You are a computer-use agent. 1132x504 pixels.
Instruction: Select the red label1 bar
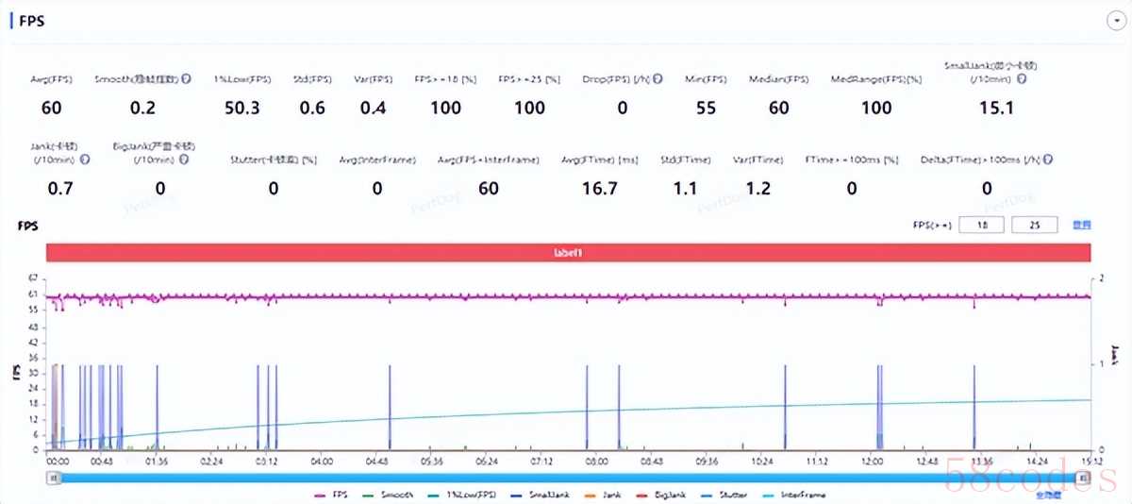tap(568, 253)
